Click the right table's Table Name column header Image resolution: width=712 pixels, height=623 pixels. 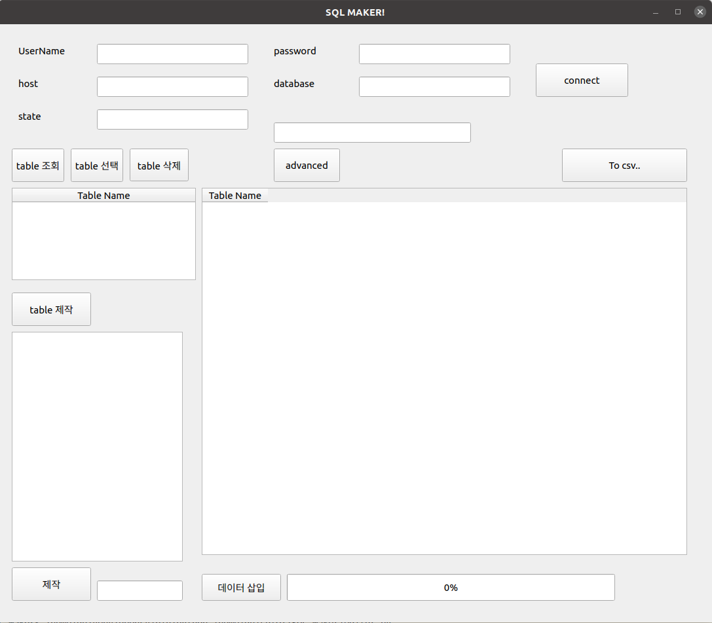point(234,196)
